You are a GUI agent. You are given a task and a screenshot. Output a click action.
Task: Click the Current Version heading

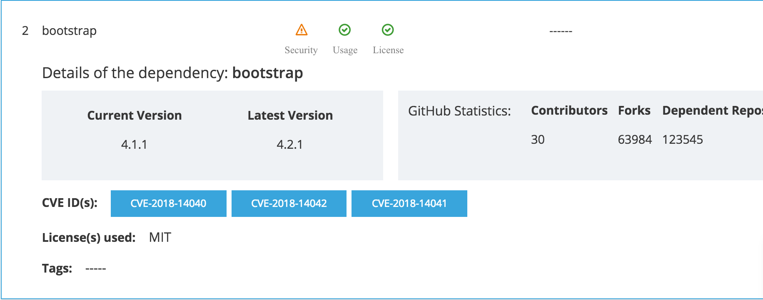[135, 116]
